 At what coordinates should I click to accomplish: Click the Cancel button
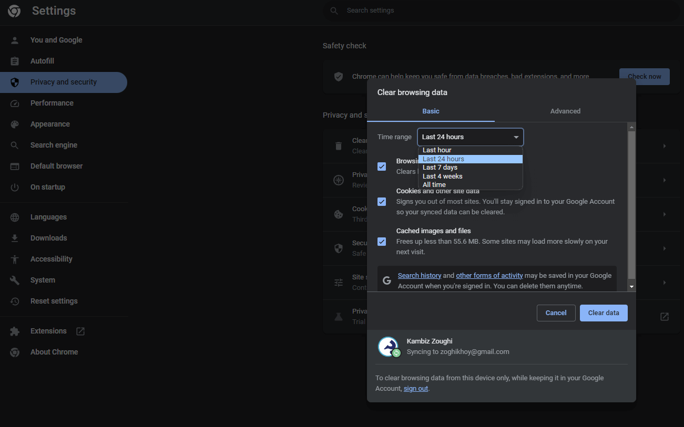556,313
